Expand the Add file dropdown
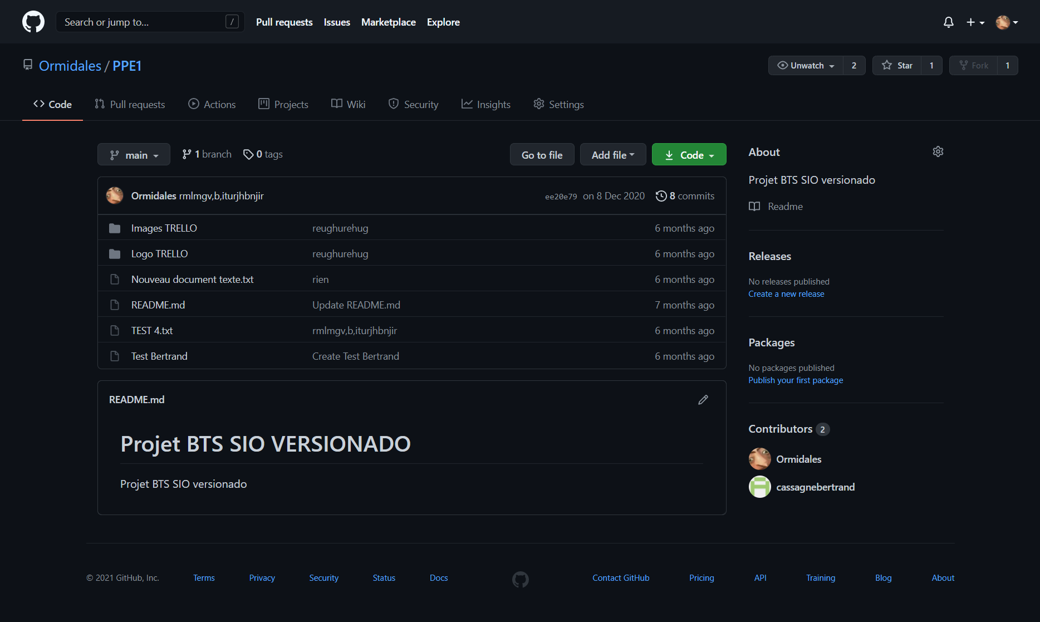 613,155
